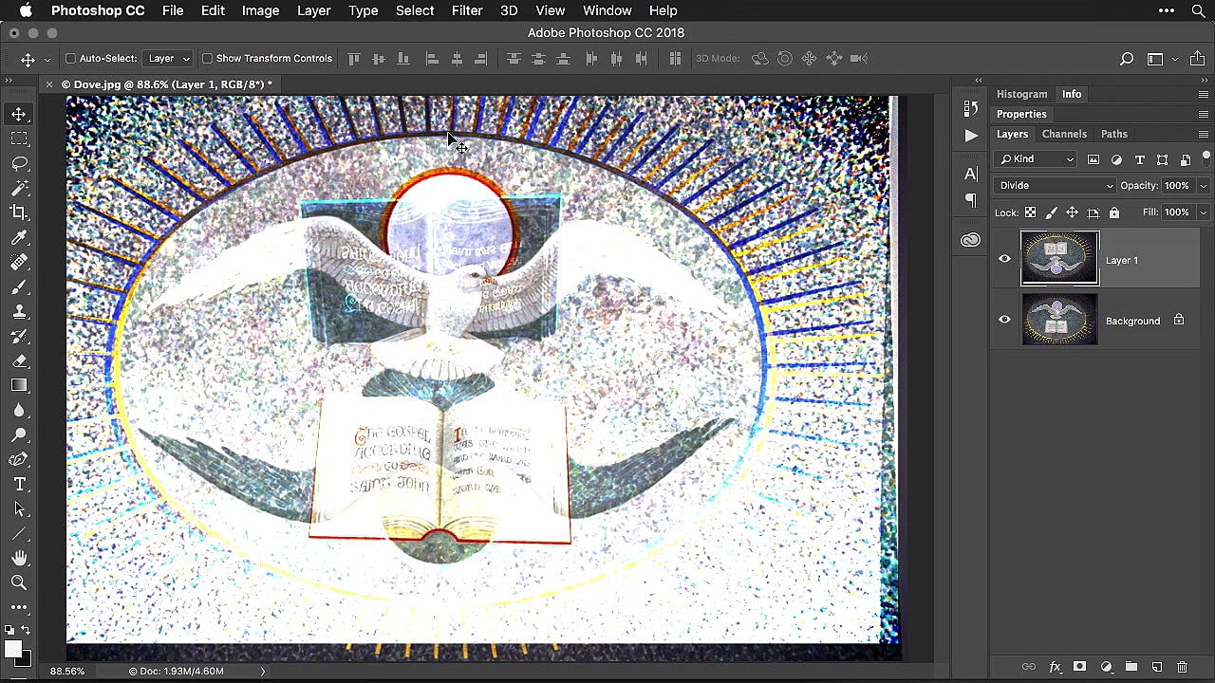Hide Layer 1 with eye icon
The width and height of the screenshot is (1215, 683).
point(1004,259)
